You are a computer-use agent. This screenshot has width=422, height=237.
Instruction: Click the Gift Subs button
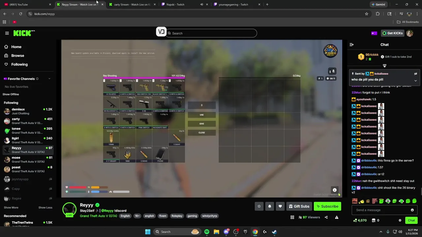(299, 206)
